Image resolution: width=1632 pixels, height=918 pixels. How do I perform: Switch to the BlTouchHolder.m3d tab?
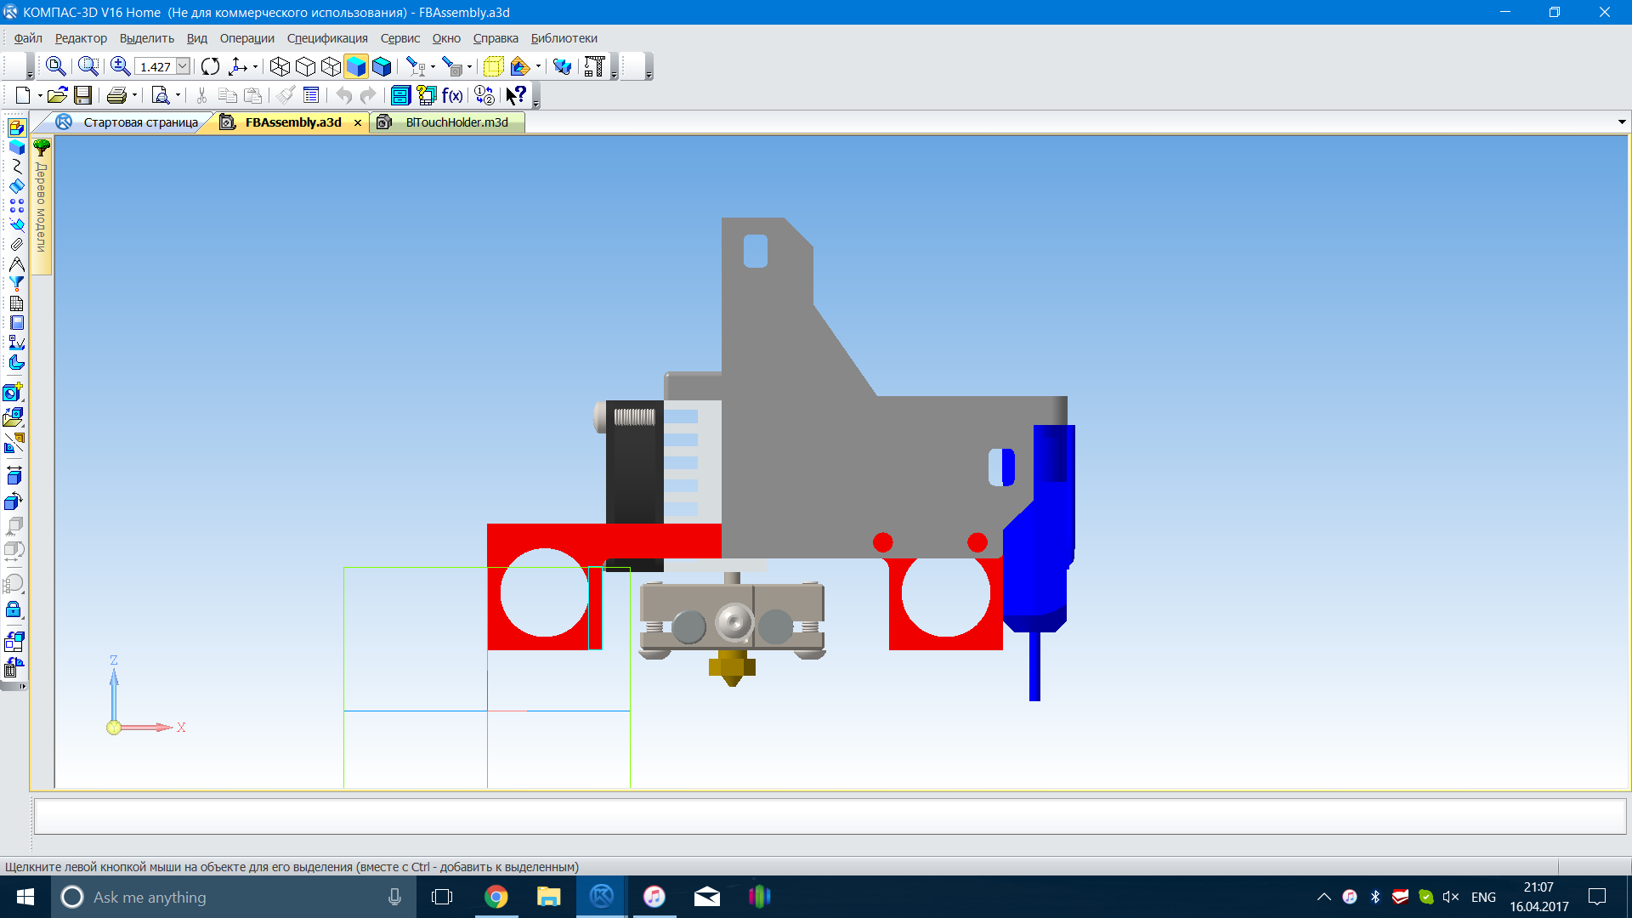(446, 122)
